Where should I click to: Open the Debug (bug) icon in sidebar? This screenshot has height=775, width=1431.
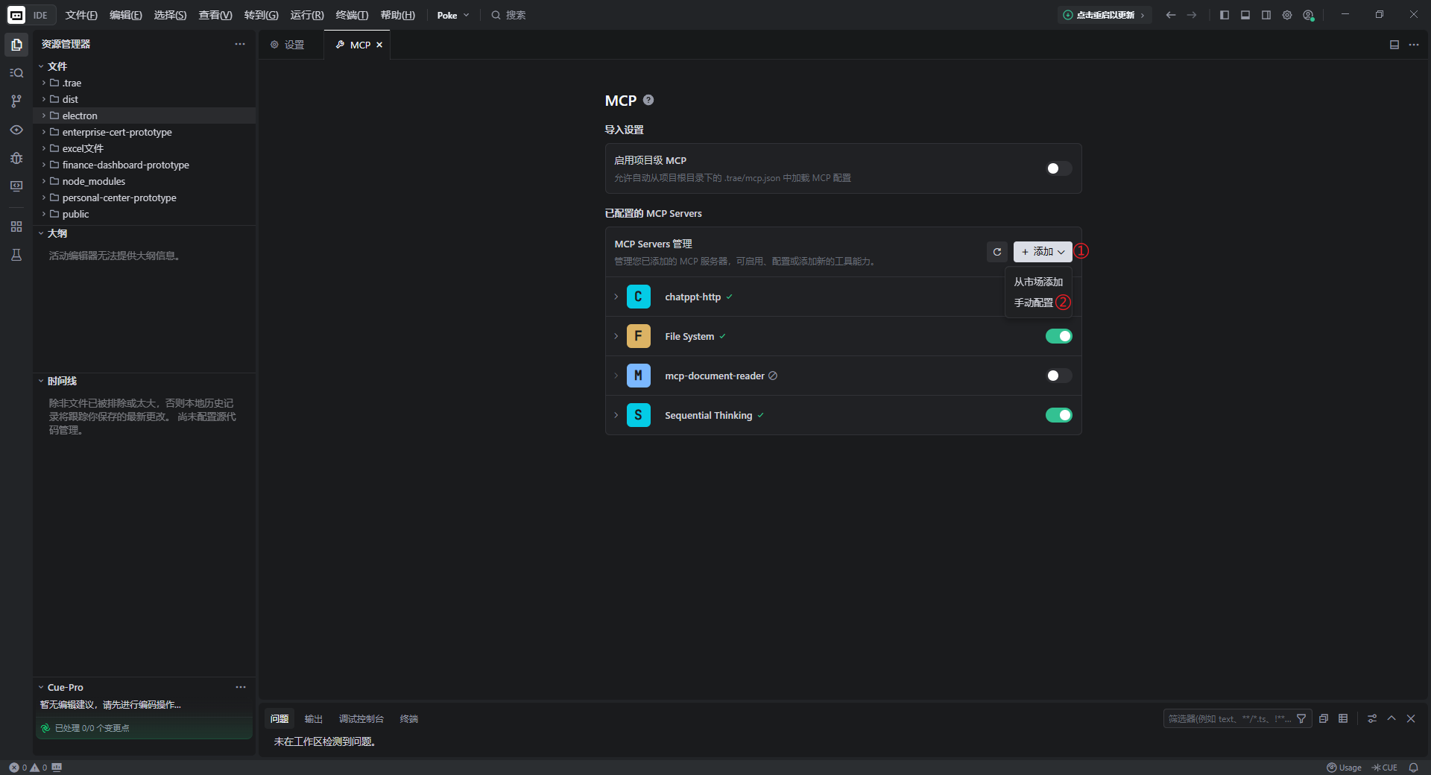tap(16, 158)
